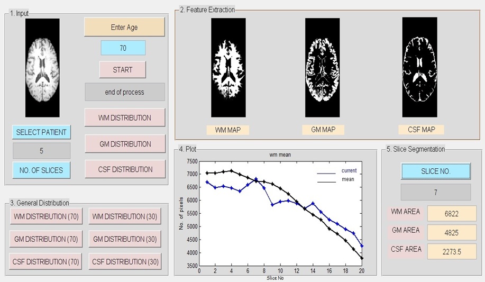This screenshot has width=485, height=282.
Task: Open GM DISTRIBUTION (30)
Action: (125, 239)
